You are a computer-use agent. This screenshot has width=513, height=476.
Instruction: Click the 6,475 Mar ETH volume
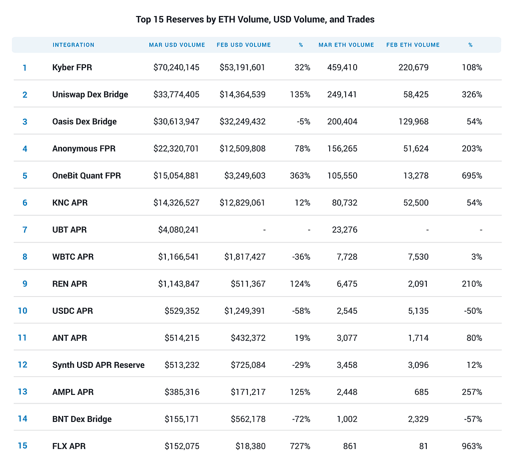347,284
